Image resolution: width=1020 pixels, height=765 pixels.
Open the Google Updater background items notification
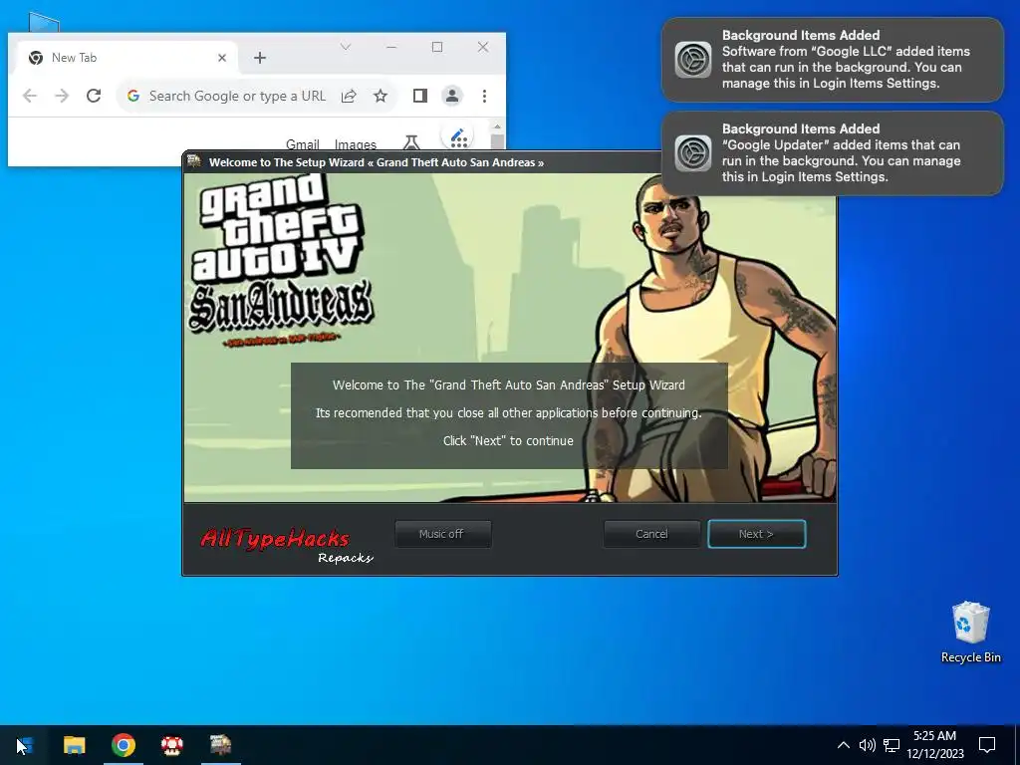point(832,152)
